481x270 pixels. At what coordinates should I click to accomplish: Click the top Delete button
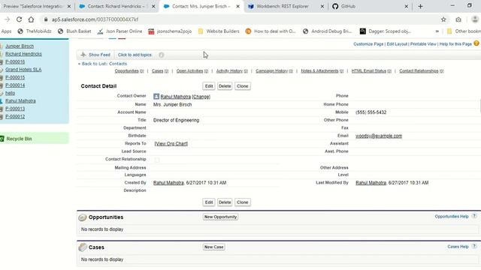point(225,86)
